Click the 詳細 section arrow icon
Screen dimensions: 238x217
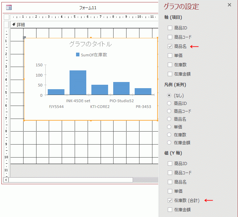pos(14,24)
